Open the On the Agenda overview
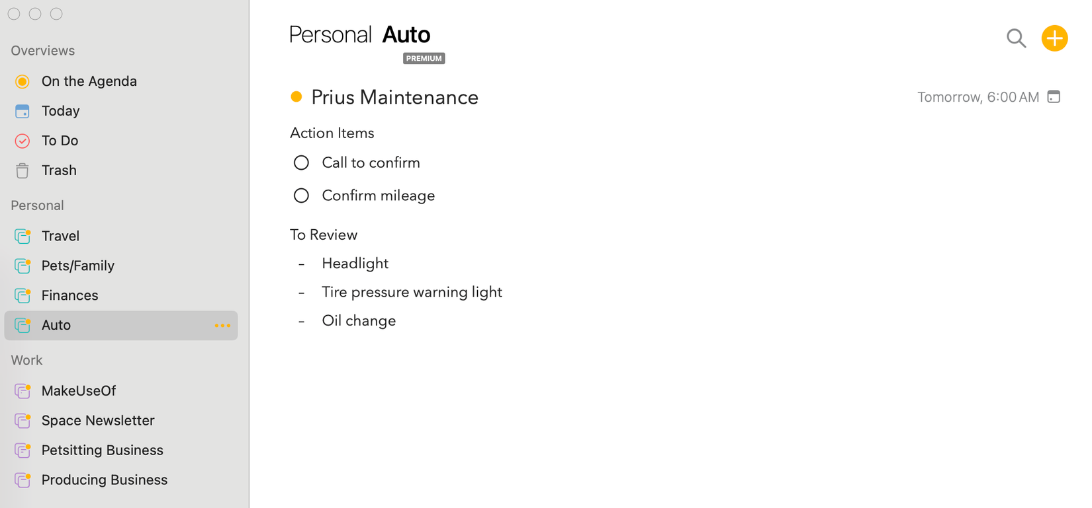 click(89, 81)
